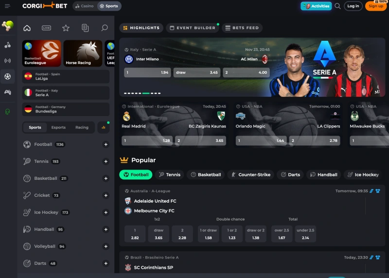The image size is (389, 278).
Task: Expand the Tennis category plus button
Action: 106,161
